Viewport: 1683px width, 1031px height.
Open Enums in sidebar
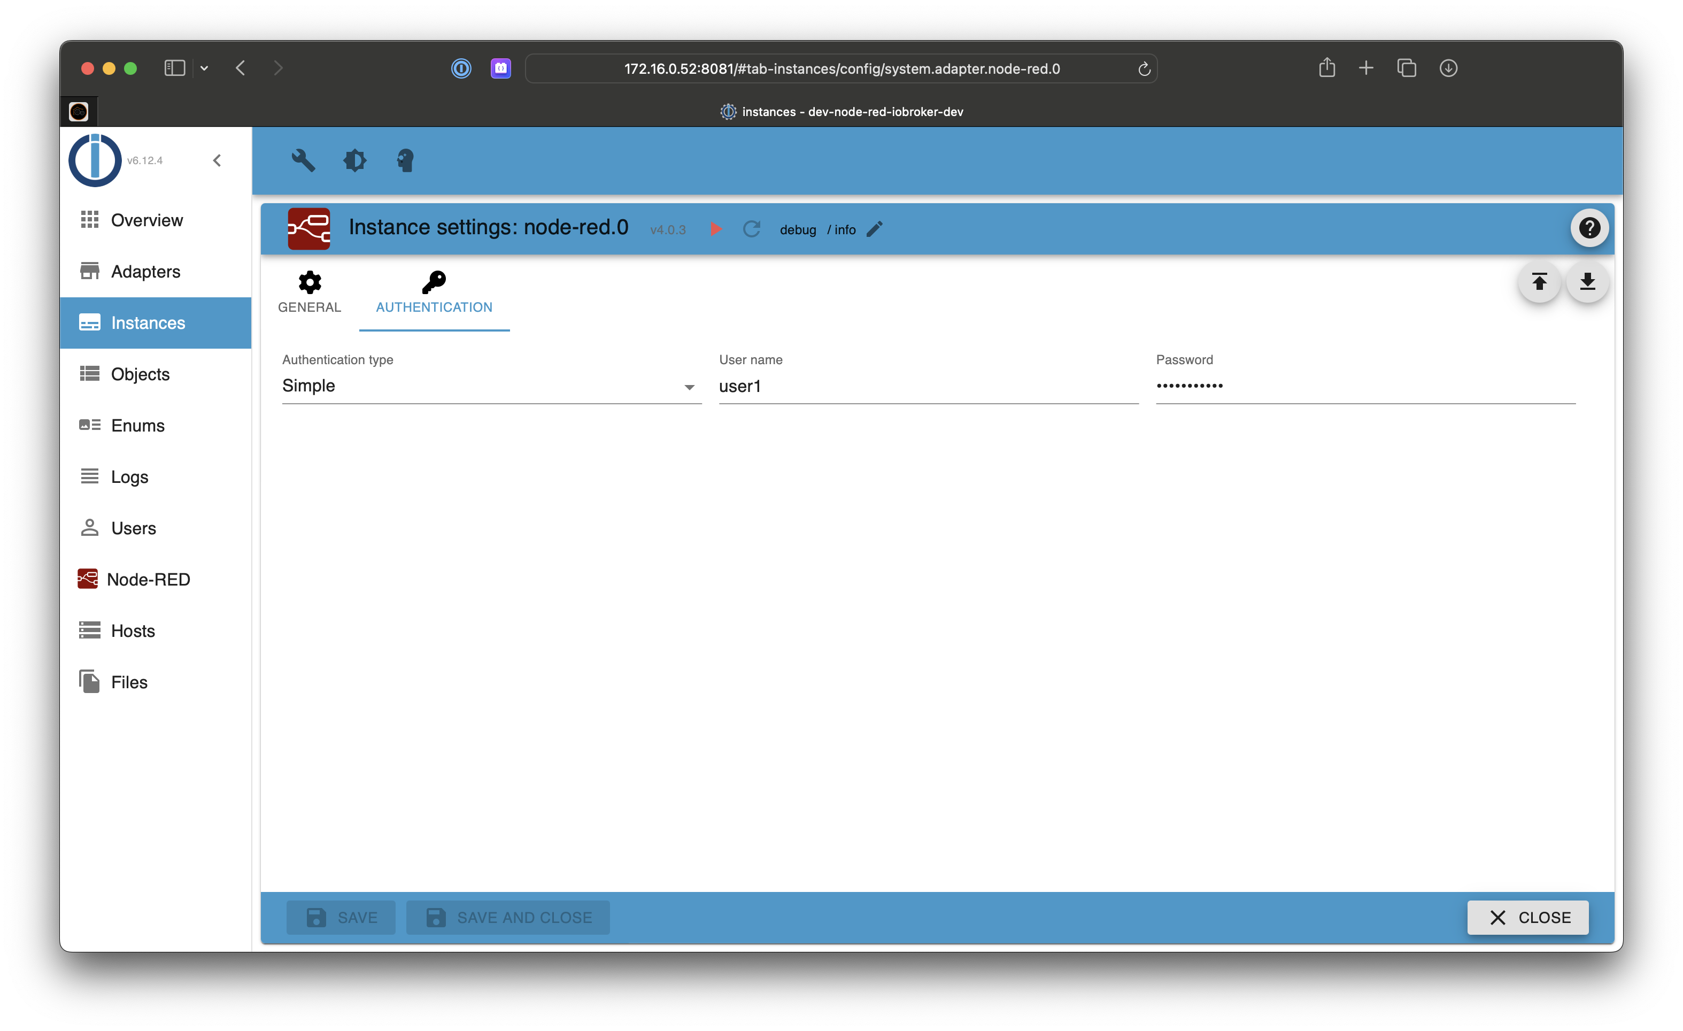[156, 425]
